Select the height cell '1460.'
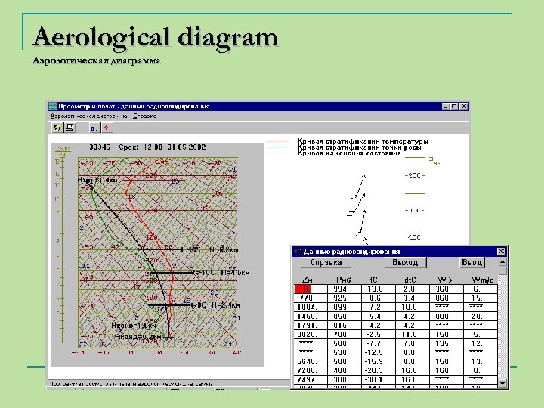The height and width of the screenshot is (408, 544). (311, 316)
